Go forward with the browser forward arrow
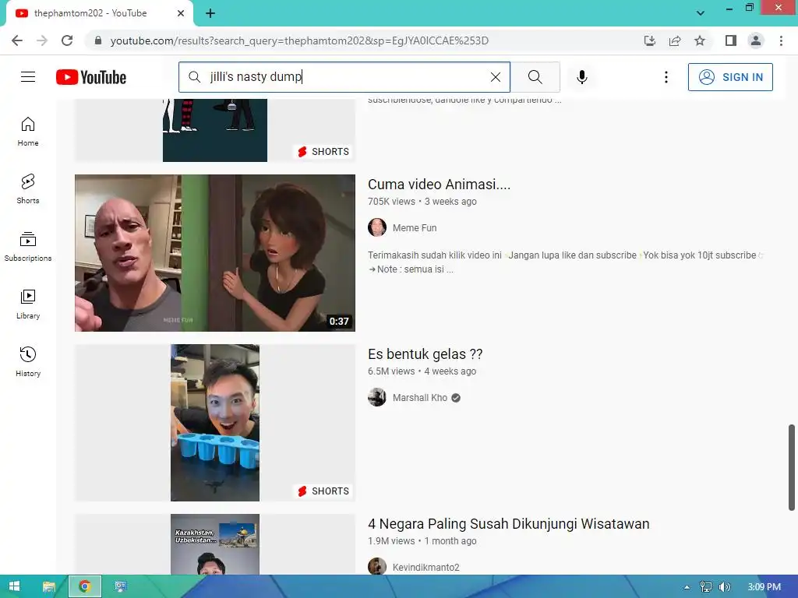The height and width of the screenshot is (598, 798). click(42, 40)
